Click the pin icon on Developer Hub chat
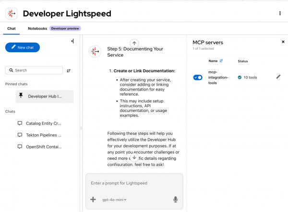Screen dimensions: 288x212 coord(21,95)
